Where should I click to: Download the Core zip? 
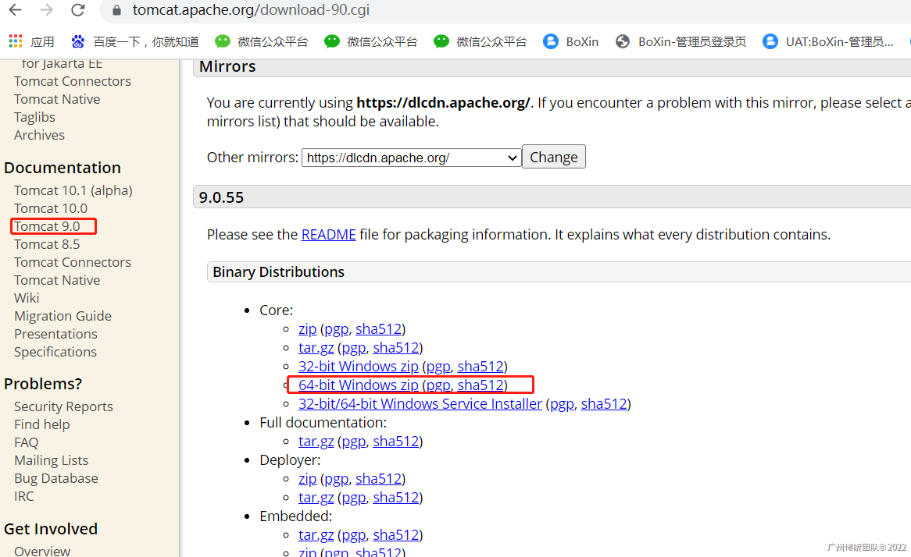(307, 329)
